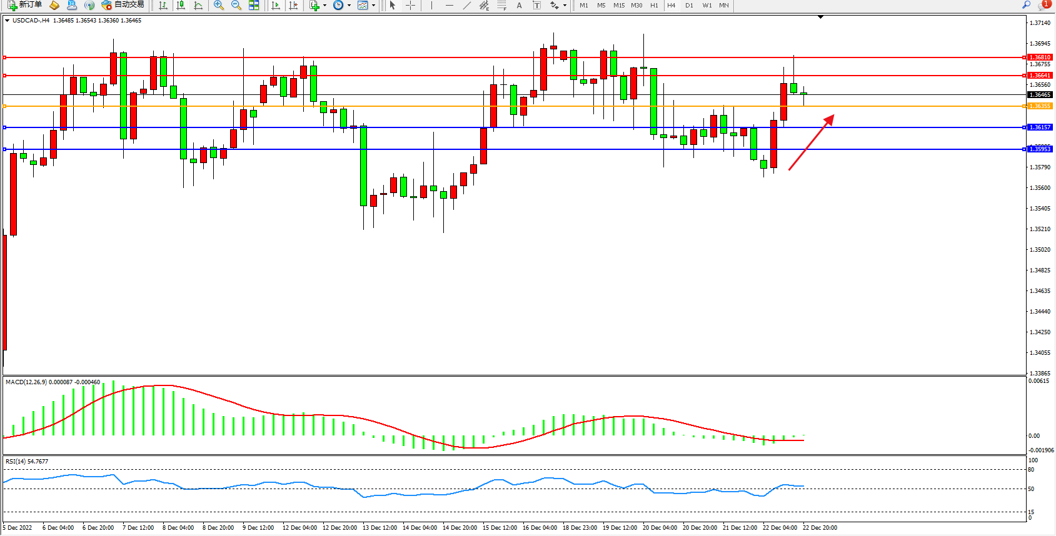The width and height of the screenshot is (1056, 536).
Task: Open the chart templates dropdown arrow
Action: (x=373, y=5)
